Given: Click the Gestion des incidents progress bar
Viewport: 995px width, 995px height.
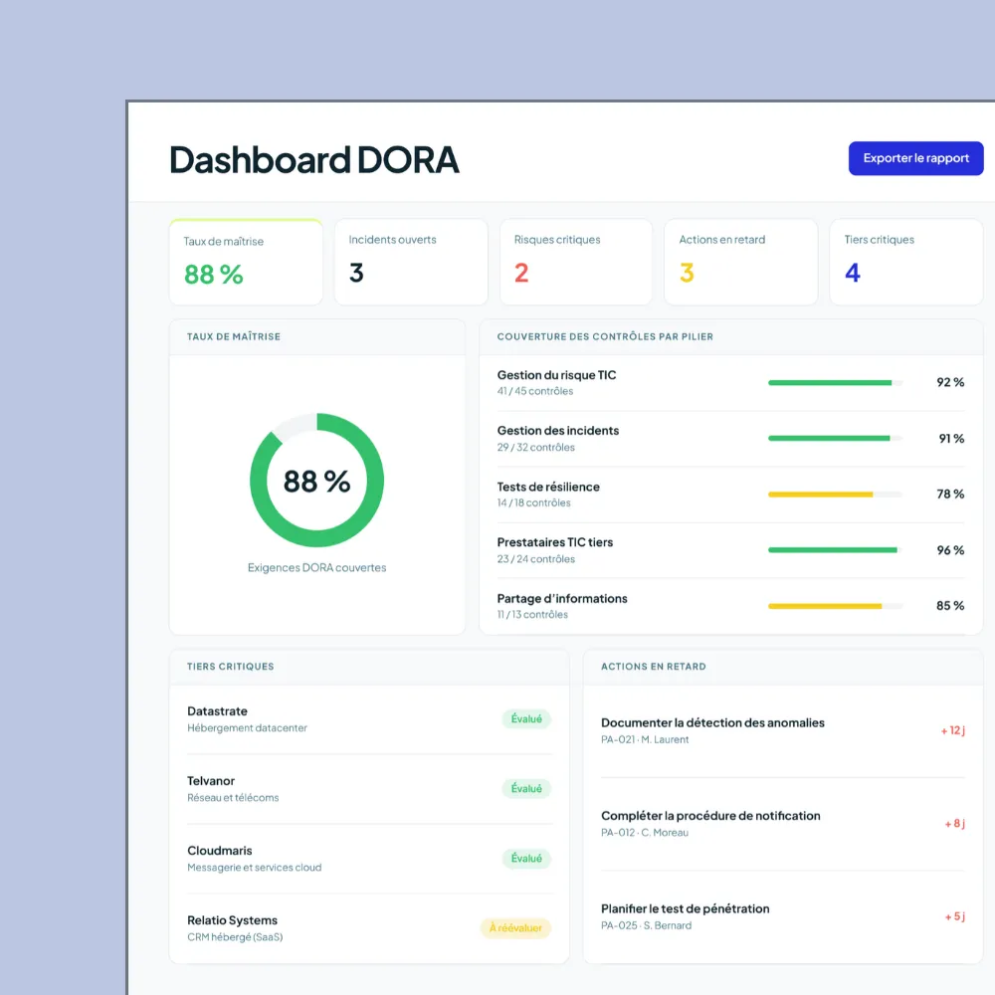Looking at the screenshot, I should pyautogui.click(x=835, y=439).
